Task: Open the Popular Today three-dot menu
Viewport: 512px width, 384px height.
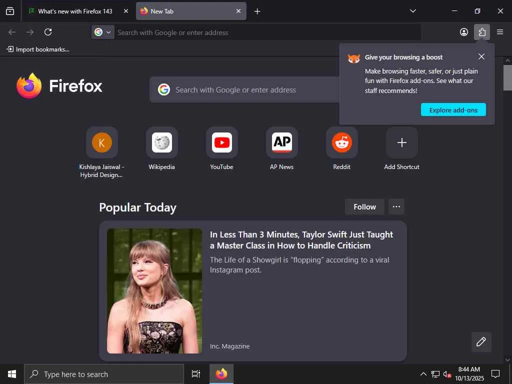Action: tap(396, 206)
